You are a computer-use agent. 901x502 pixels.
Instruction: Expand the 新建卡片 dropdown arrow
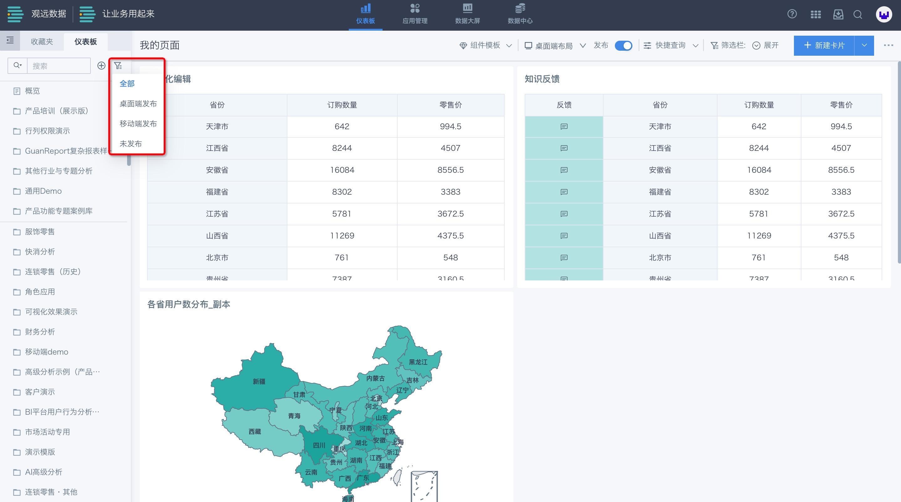(864, 45)
